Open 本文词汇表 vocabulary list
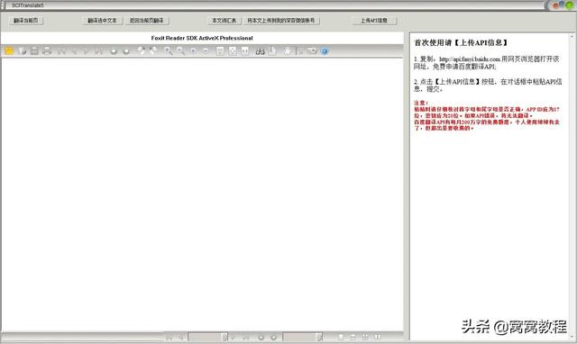Screen dimensions: 577x344 click(x=224, y=21)
